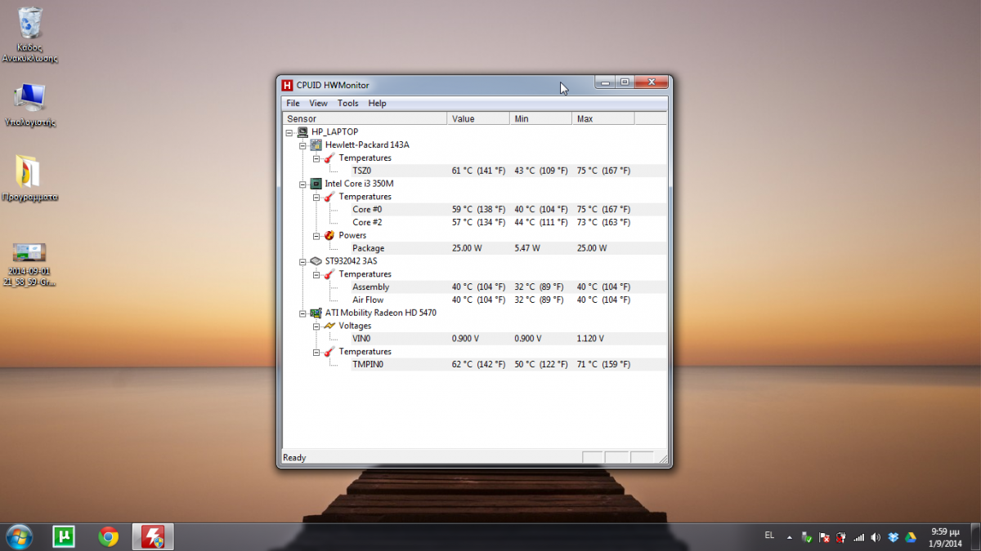Viewport: 981px width, 551px height.
Task: Click the thermometer icon under Hewlett-Packard 143A
Action: pyautogui.click(x=329, y=158)
